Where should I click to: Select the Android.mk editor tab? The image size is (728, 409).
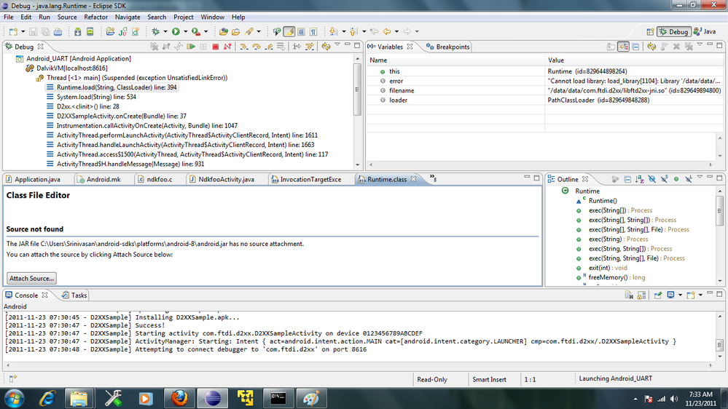[x=99, y=180]
